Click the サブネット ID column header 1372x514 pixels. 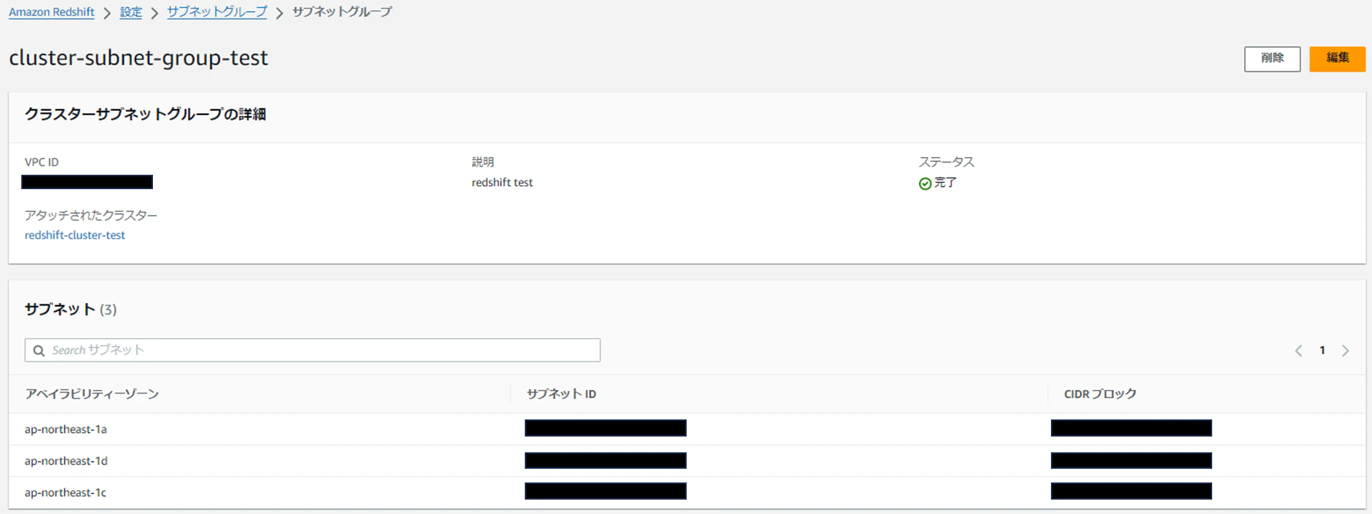[561, 394]
